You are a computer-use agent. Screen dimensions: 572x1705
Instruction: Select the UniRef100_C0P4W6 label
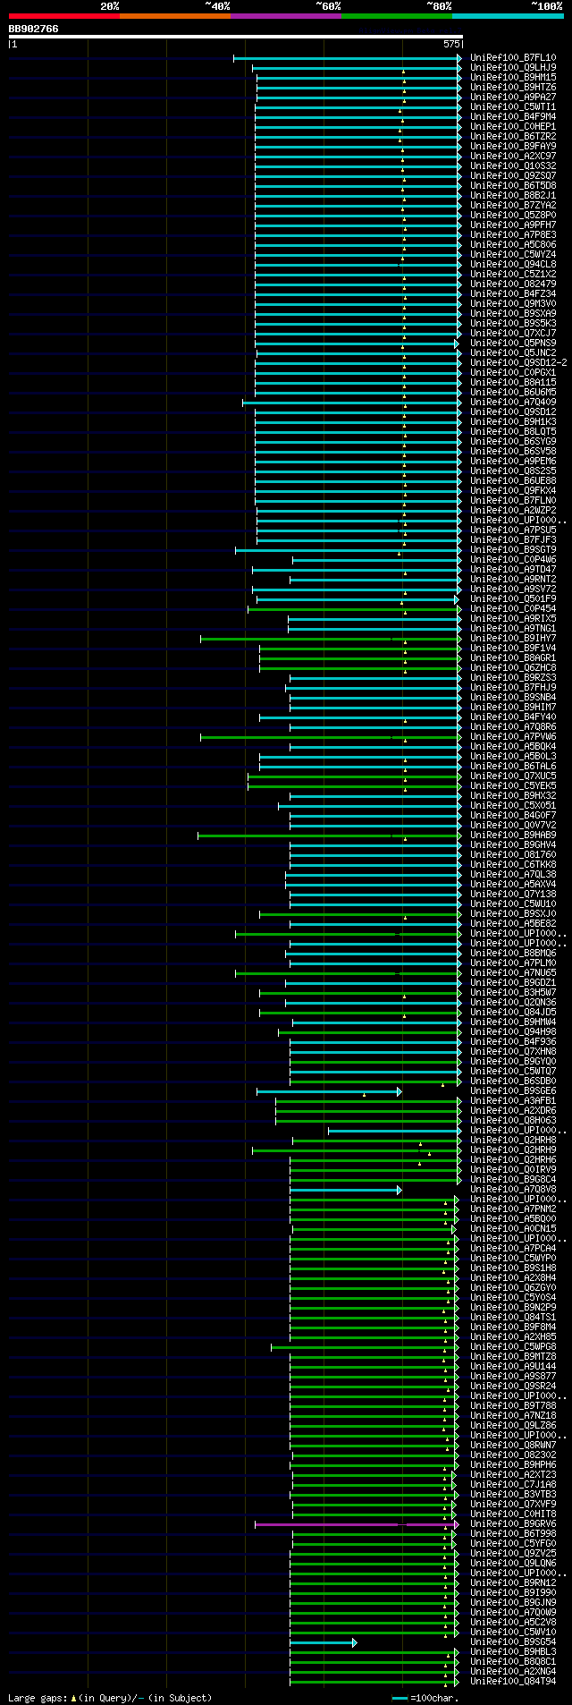click(513, 560)
